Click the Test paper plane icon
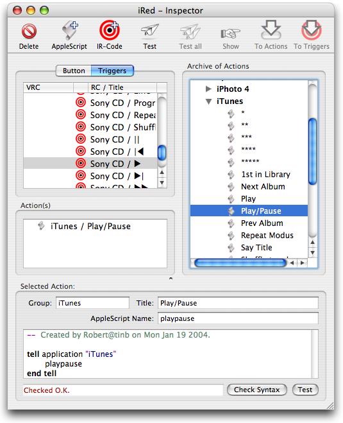 pyautogui.click(x=150, y=31)
